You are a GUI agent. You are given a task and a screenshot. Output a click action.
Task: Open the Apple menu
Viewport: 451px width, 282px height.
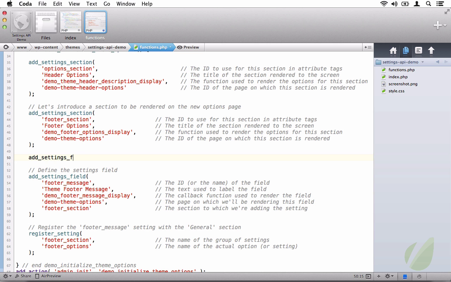click(x=10, y=4)
